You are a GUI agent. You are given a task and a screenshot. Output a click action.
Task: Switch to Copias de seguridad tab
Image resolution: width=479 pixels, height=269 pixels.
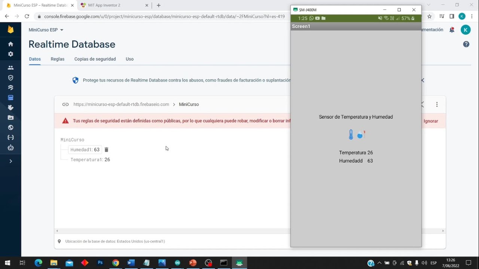95,59
